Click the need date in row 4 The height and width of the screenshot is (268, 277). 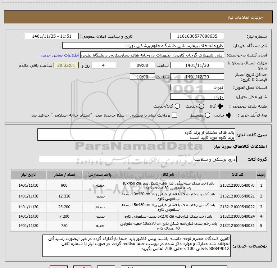tap(28, 216)
